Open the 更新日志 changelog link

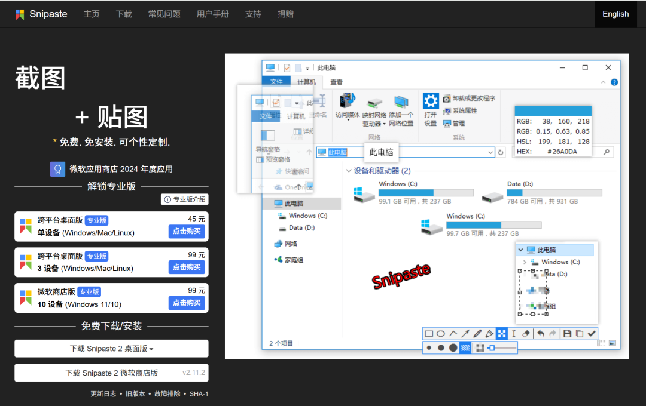[x=103, y=393]
